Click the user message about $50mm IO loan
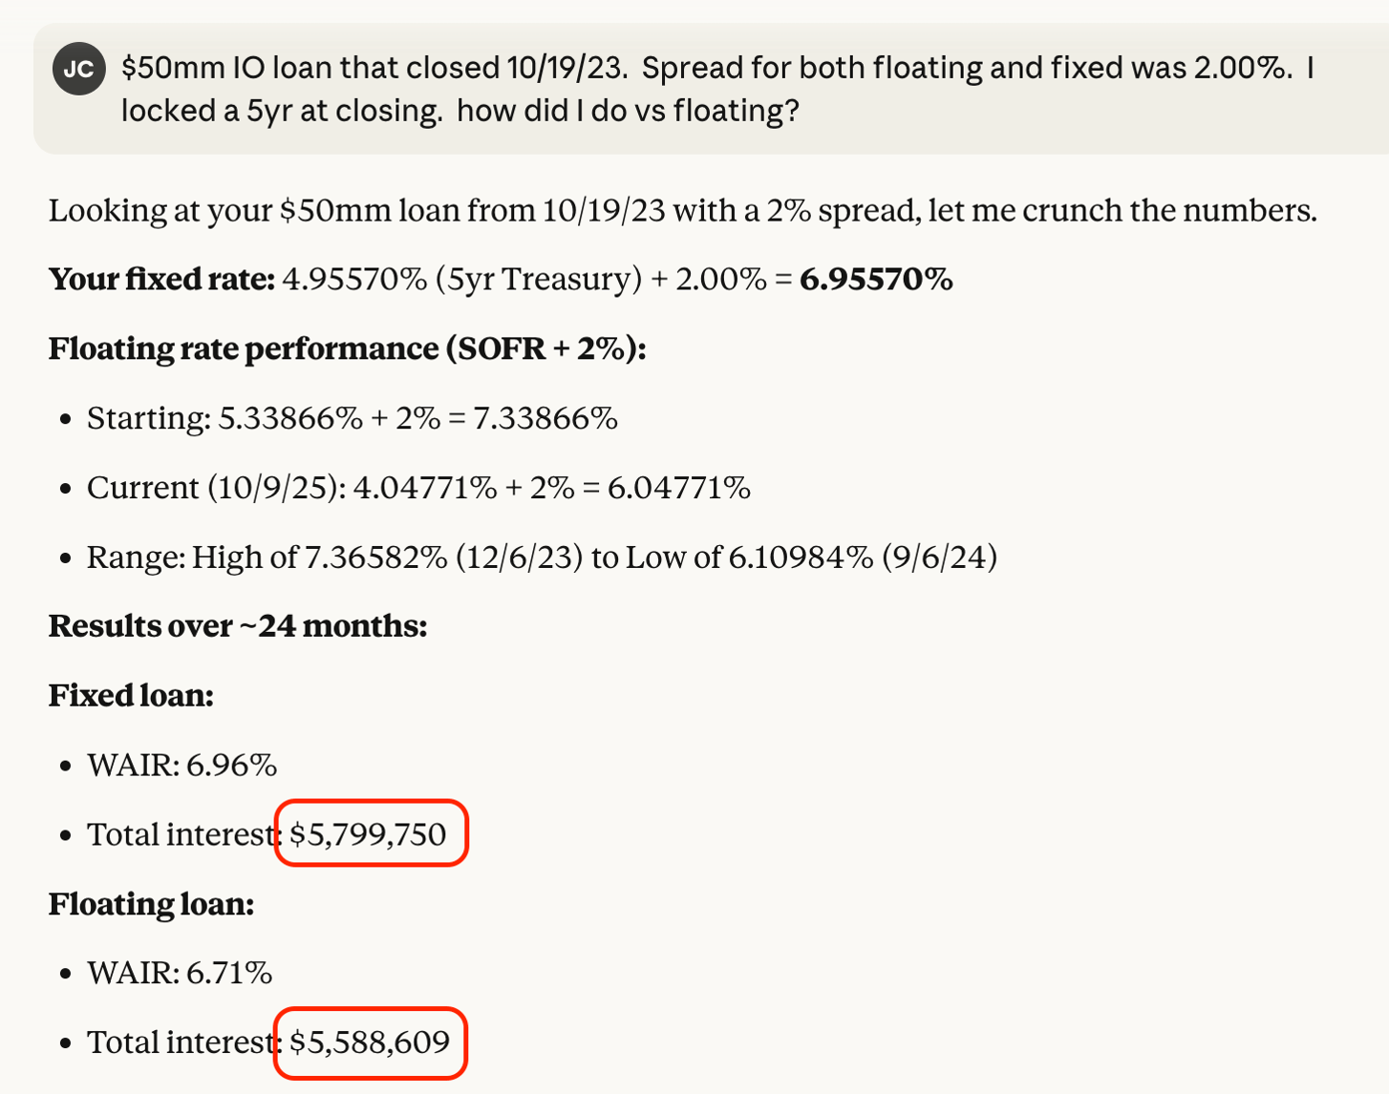1389x1094 pixels. [x=716, y=89]
